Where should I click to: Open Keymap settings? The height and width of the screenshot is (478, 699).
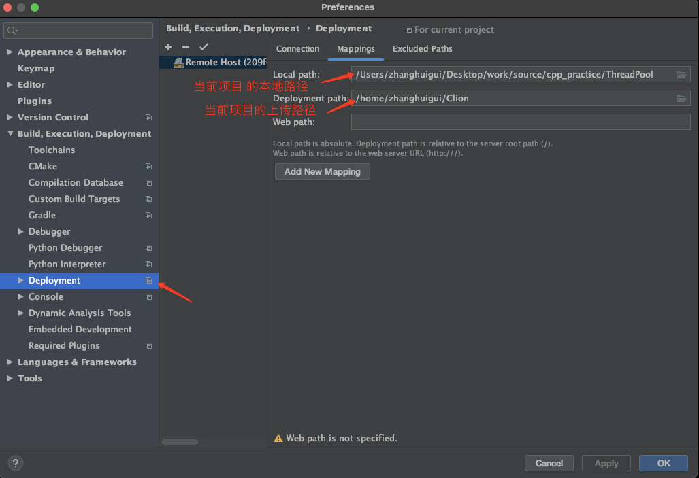36,68
